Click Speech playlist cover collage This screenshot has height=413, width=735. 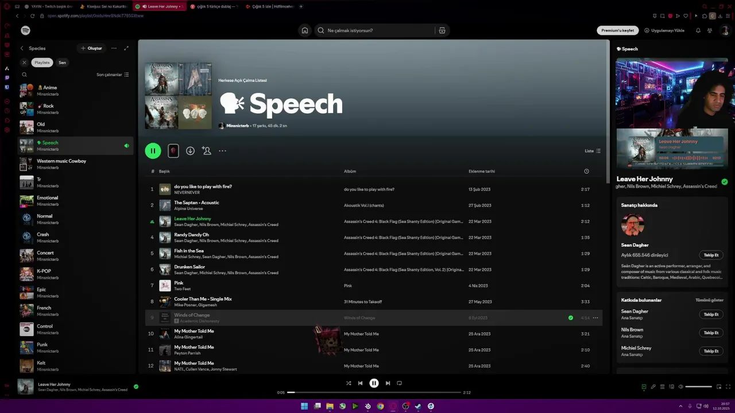(x=178, y=96)
